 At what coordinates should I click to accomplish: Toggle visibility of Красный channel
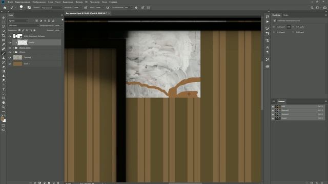pyautogui.click(x=273, y=110)
